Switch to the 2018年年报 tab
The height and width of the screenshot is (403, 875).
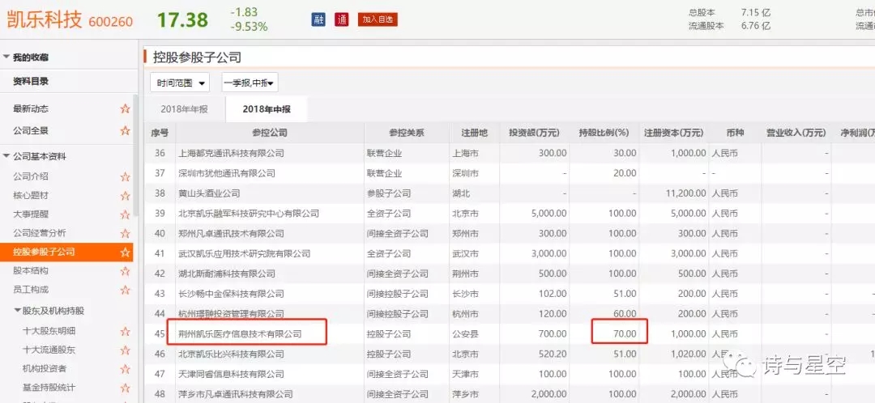184,109
